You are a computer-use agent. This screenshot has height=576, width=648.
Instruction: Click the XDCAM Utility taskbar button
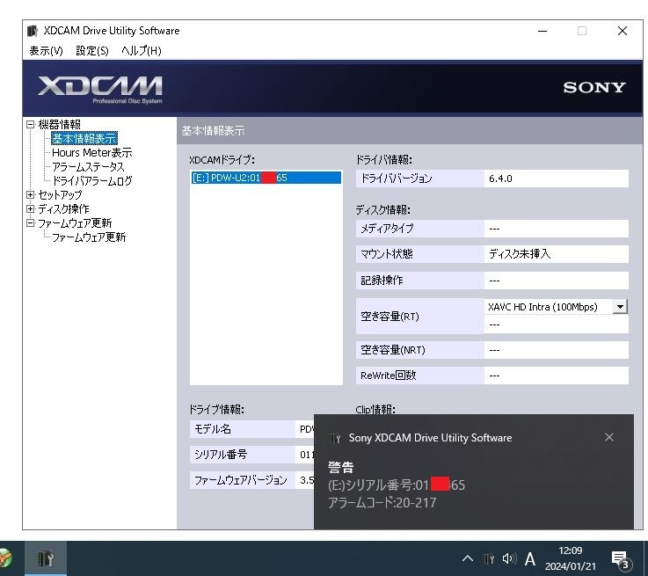(46, 558)
